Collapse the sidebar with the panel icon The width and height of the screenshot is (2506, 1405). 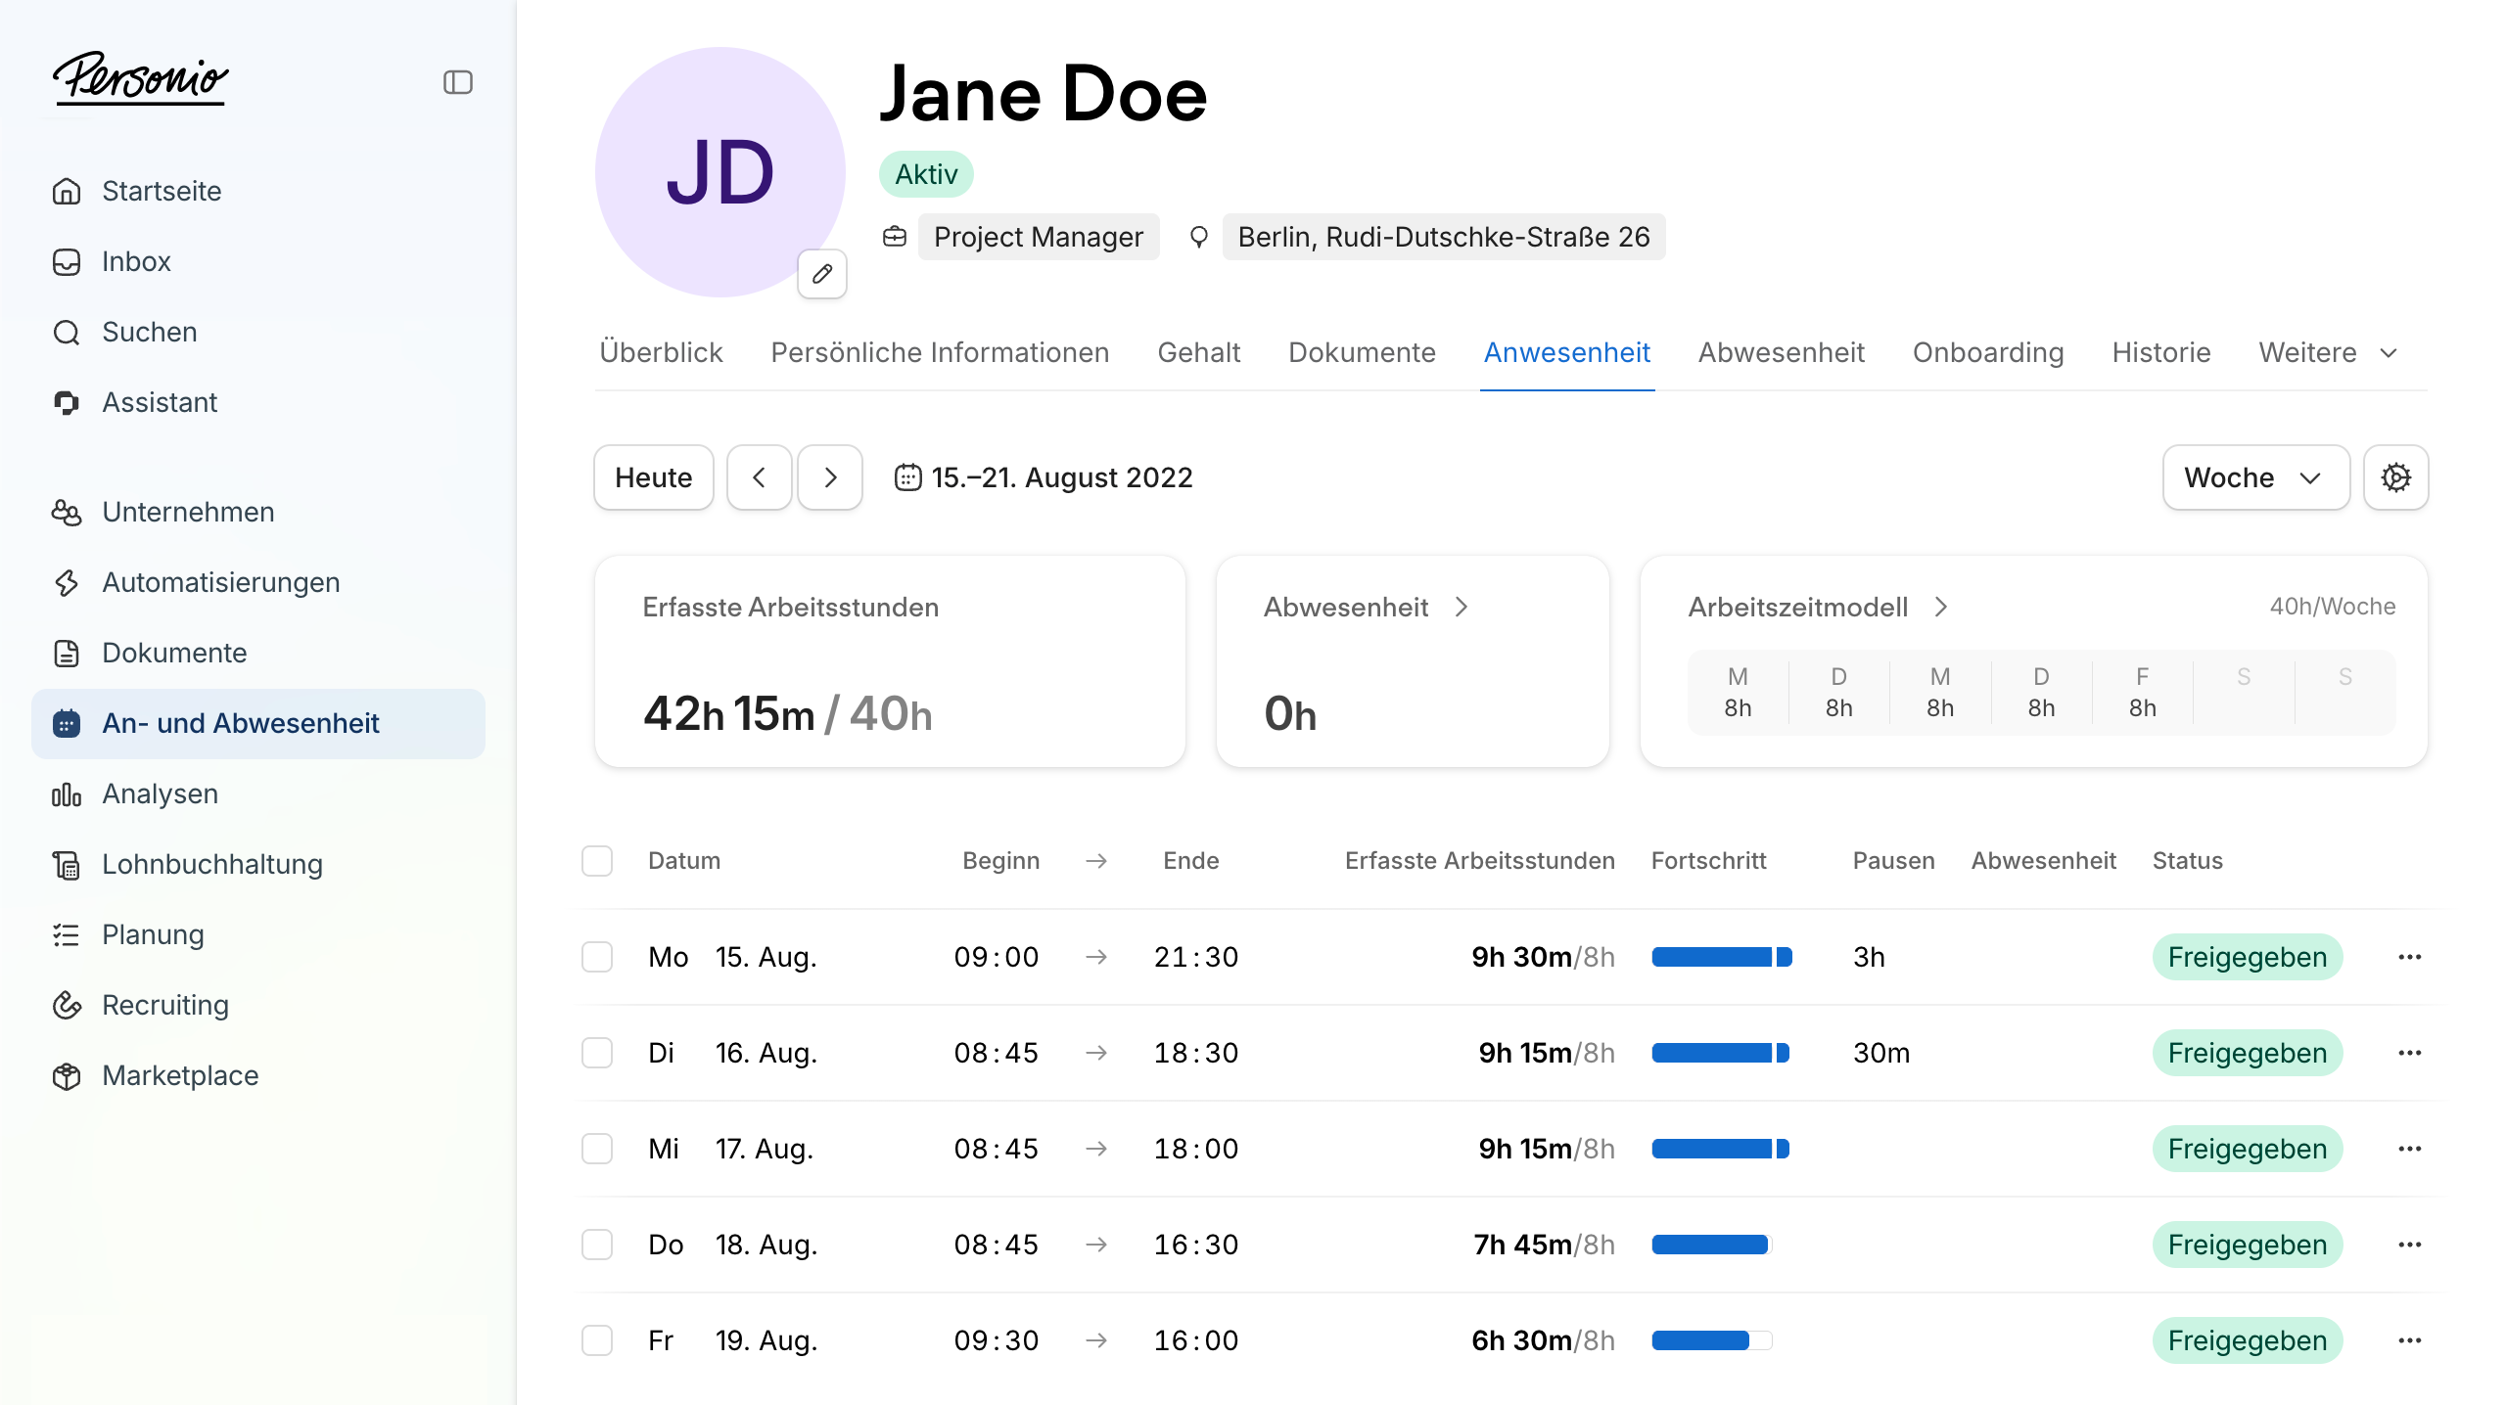tap(457, 82)
